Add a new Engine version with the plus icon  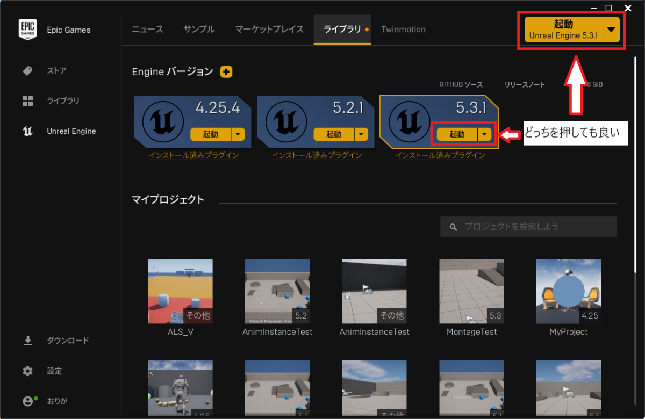click(x=226, y=71)
